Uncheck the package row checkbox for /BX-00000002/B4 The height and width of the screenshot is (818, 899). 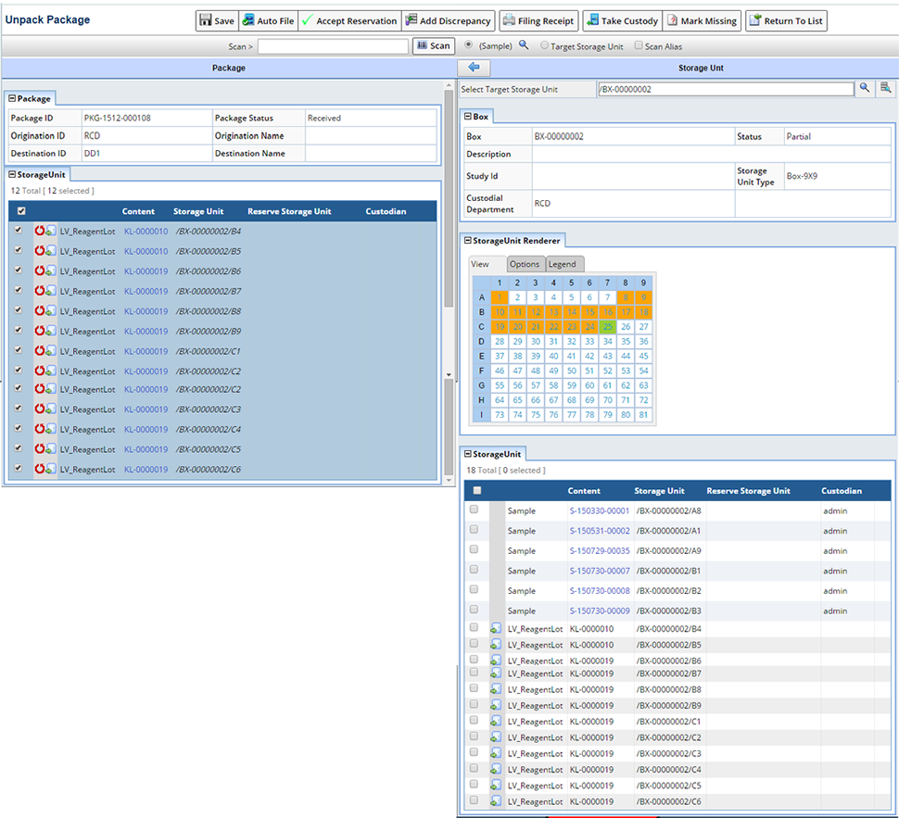(x=19, y=230)
